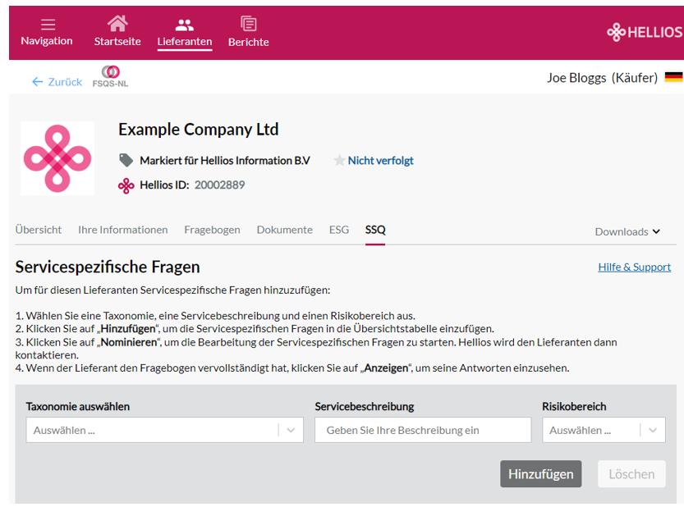This screenshot has height=507, width=684.
Task: Click the Example Company logo thumbnail
Action: [x=57, y=158]
